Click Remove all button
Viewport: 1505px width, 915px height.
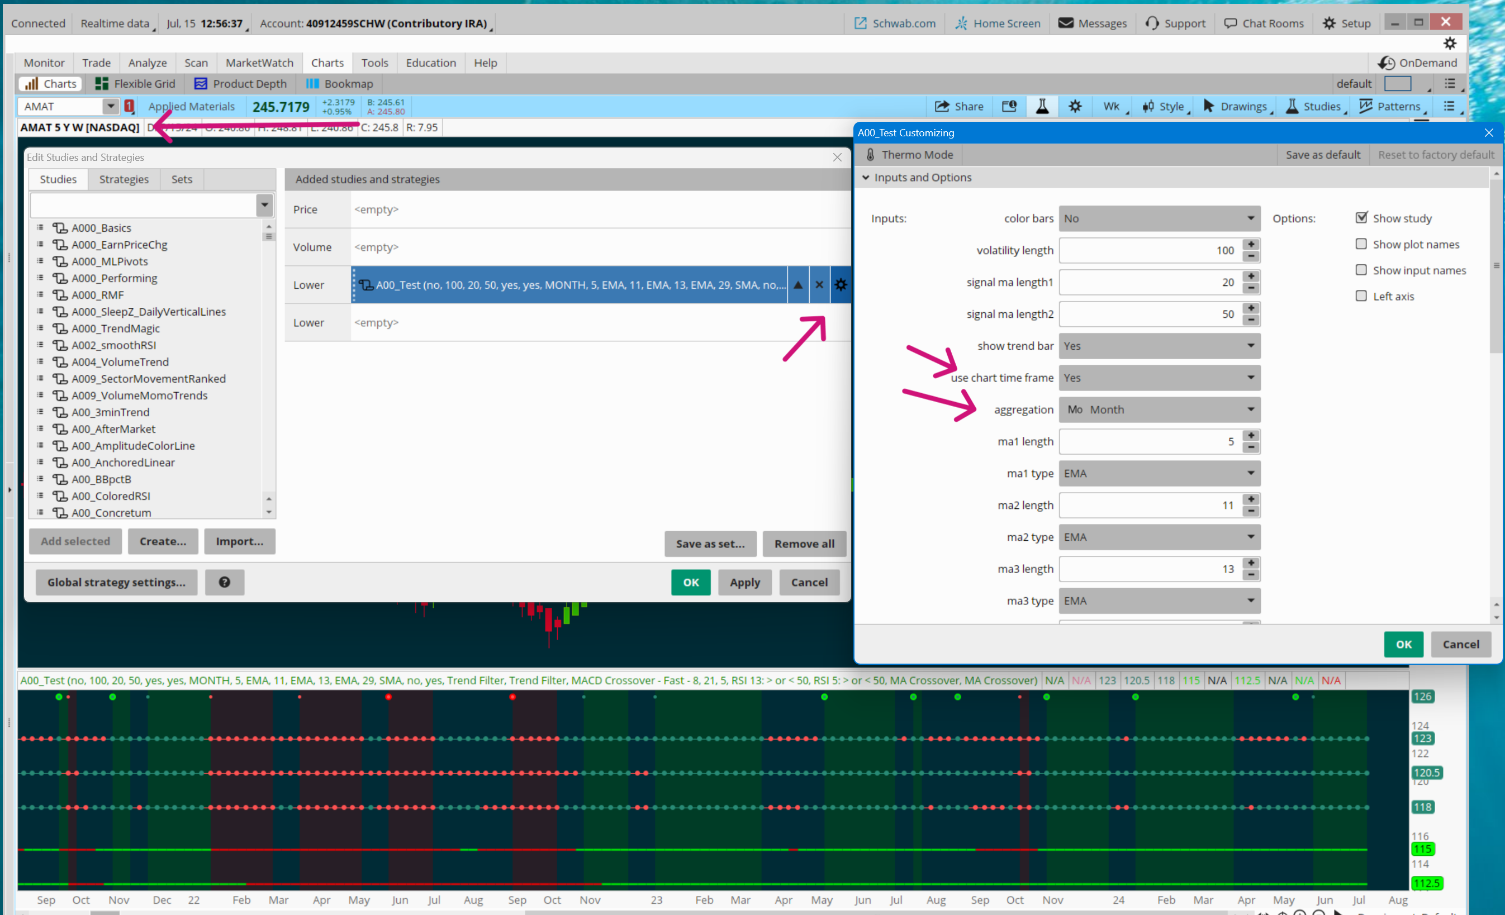pyautogui.click(x=804, y=544)
